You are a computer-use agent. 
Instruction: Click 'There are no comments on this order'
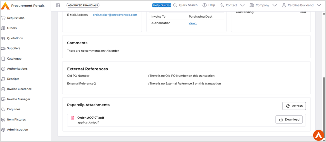pos(93,51)
